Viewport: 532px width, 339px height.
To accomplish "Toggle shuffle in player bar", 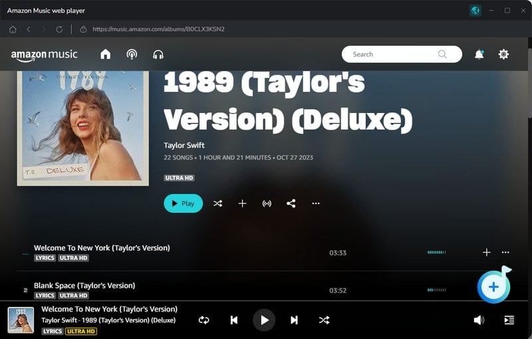I will [324, 320].
